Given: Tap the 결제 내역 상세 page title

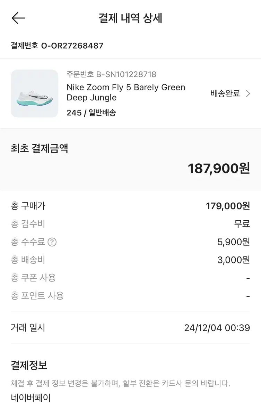Looking at the screenshot, I should tap(130, 18).
